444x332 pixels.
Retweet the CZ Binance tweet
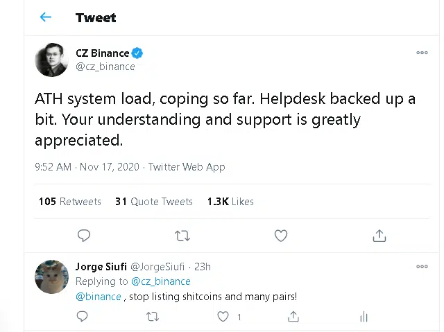point(182,236)
